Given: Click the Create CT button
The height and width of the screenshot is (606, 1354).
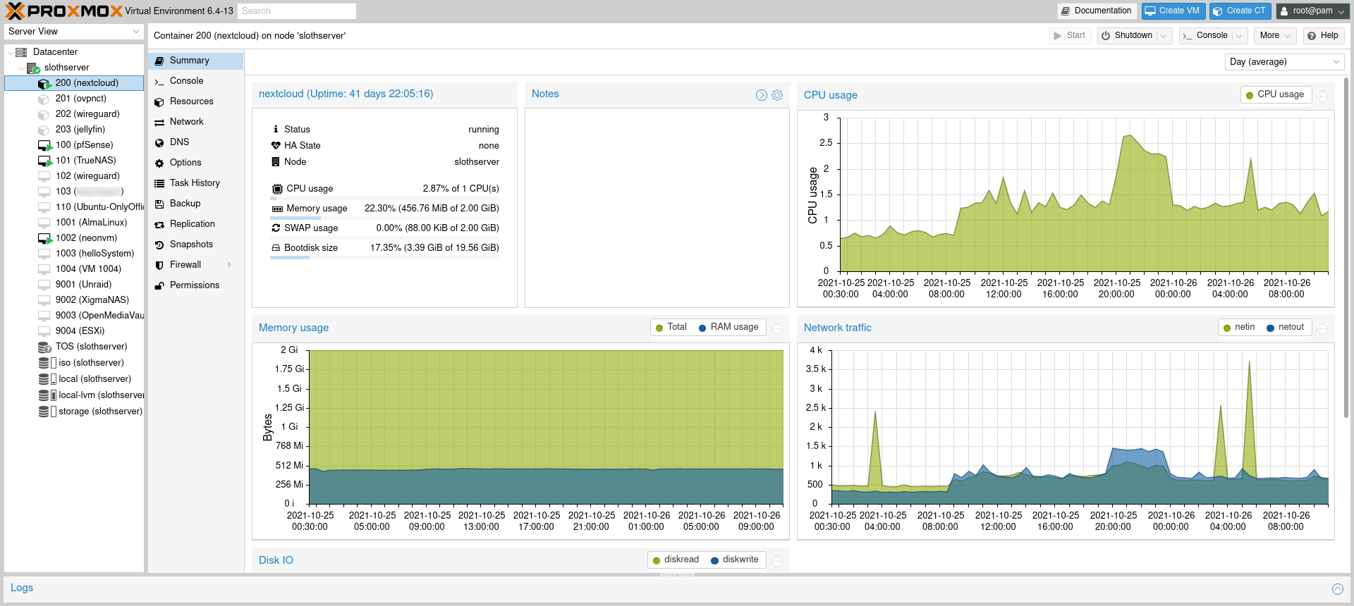Looking at the screenshot, I should [1240, 11].
